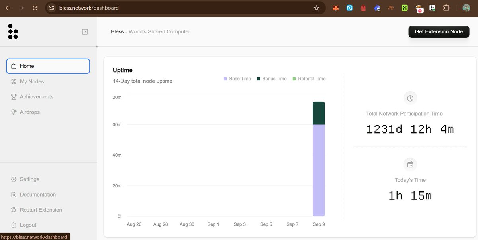This screenshot has width=478, height=240.
Task: Click the Bless logo in the sidebar
Action: coord(13,31)
